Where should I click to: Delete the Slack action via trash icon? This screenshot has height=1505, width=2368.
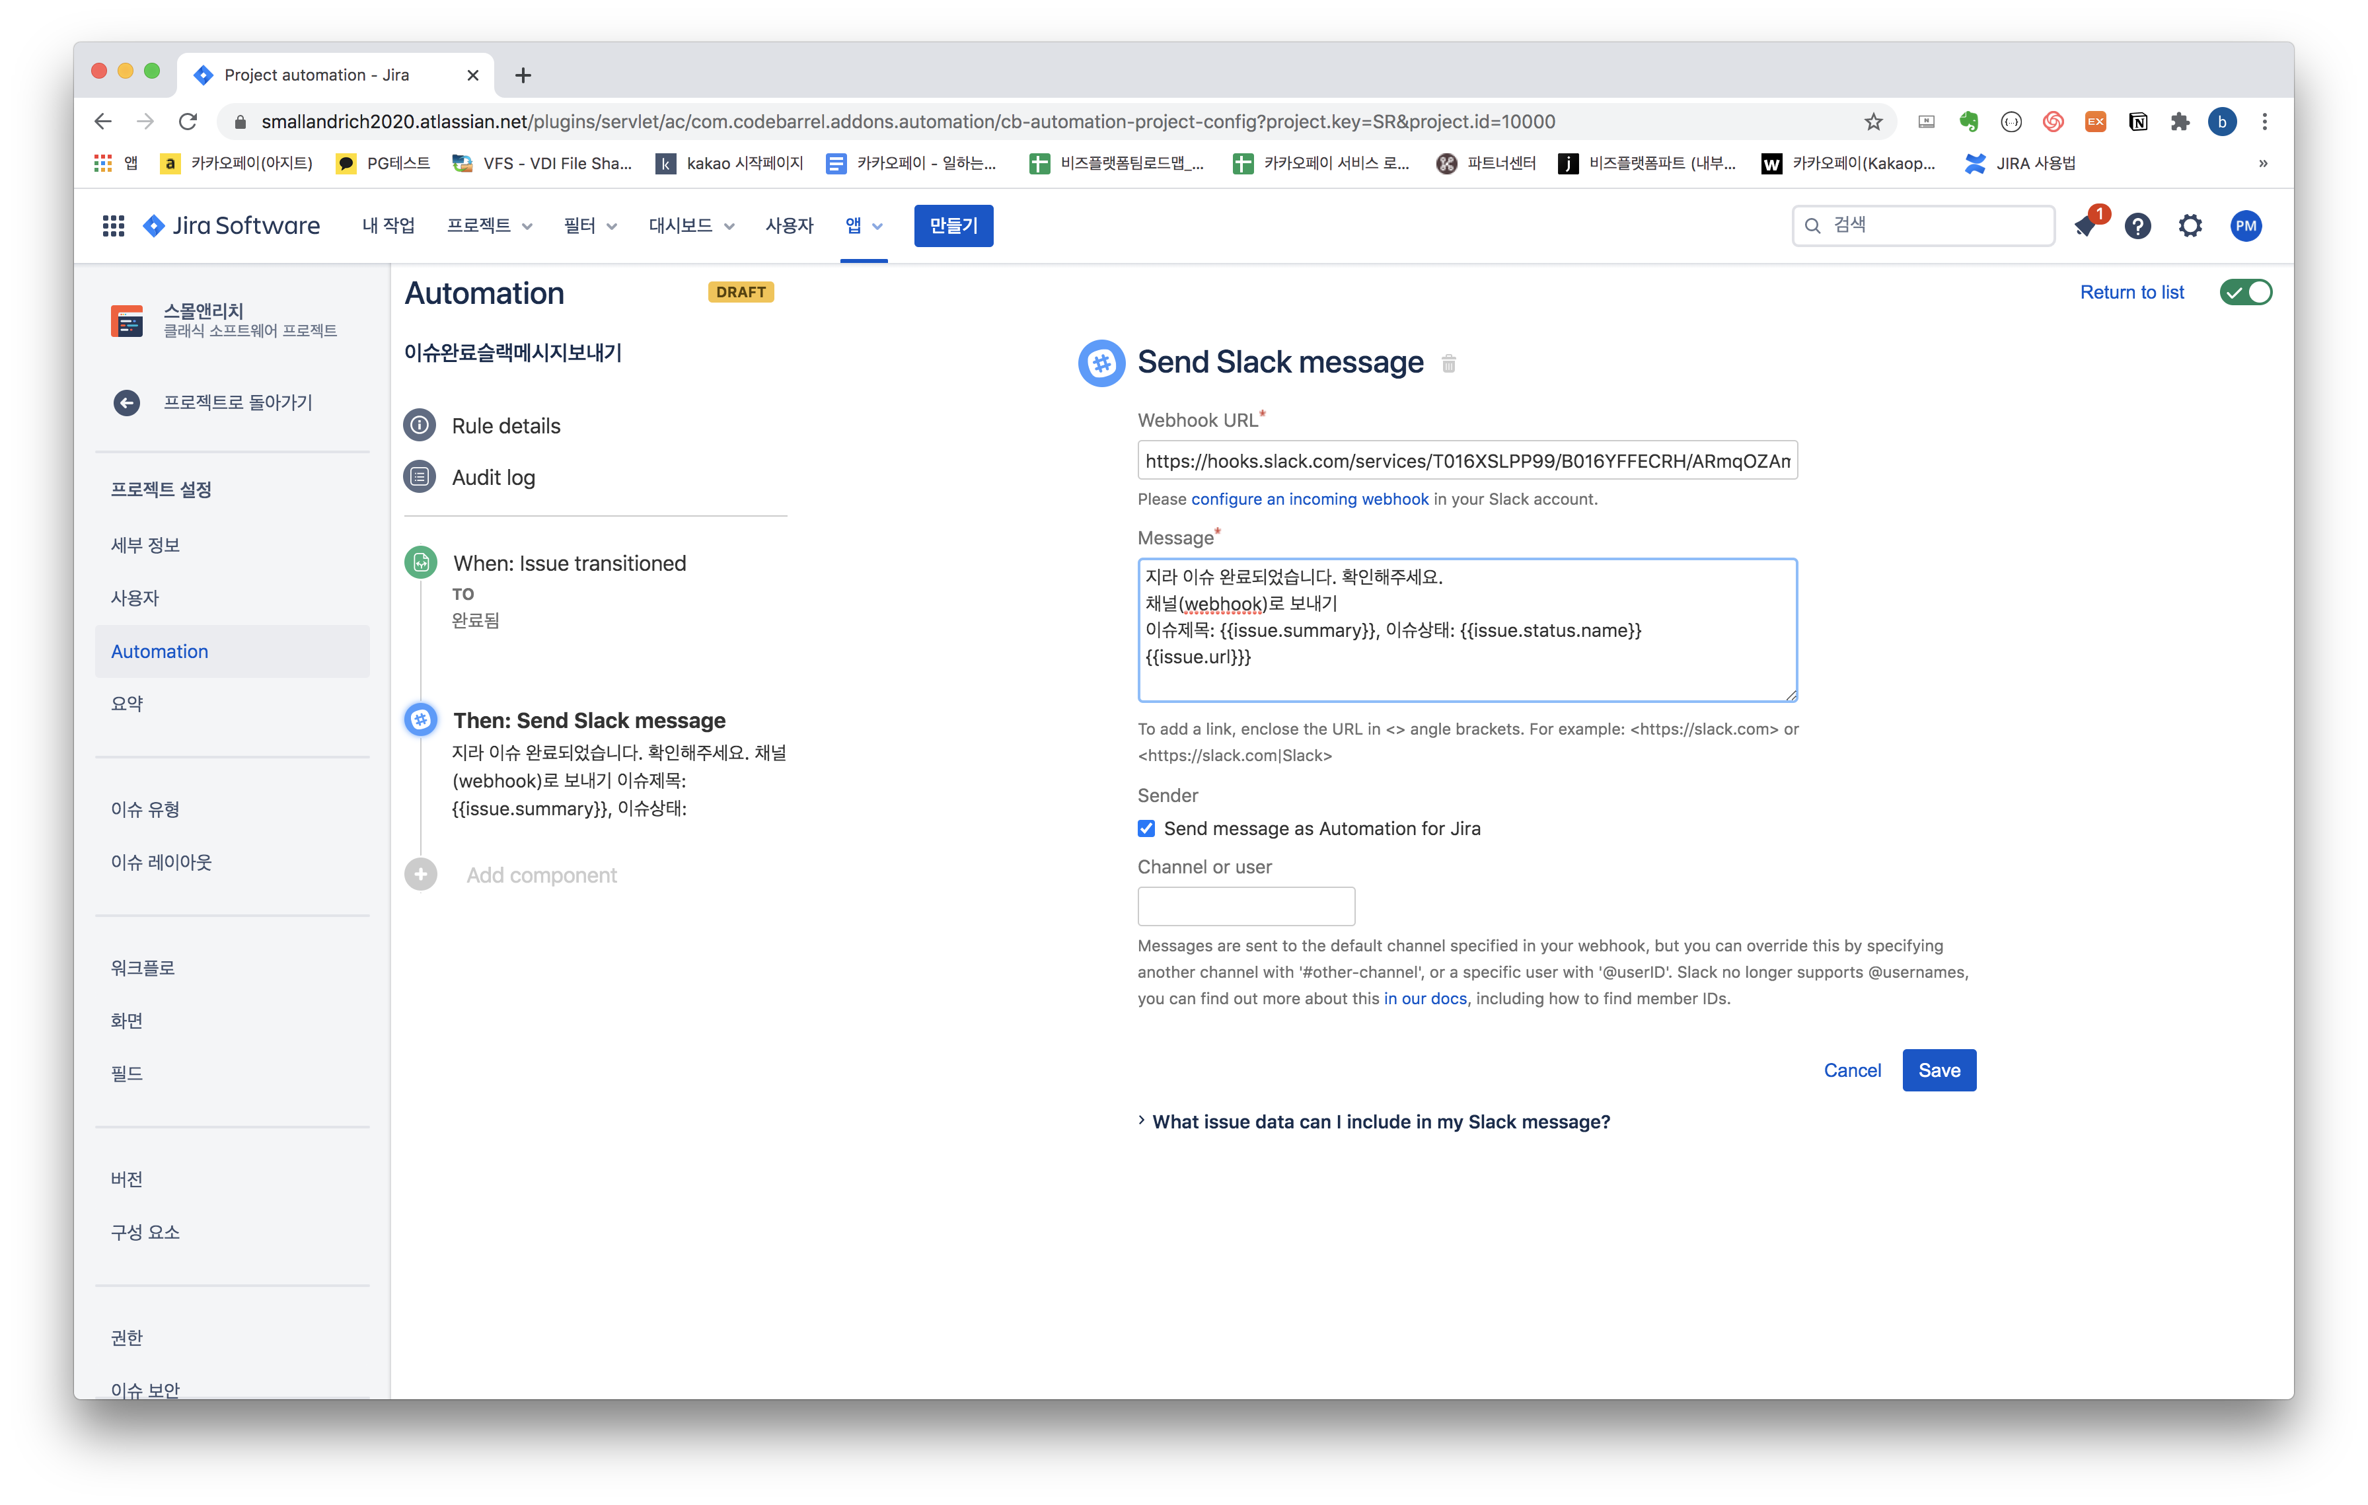(1448, 364)
